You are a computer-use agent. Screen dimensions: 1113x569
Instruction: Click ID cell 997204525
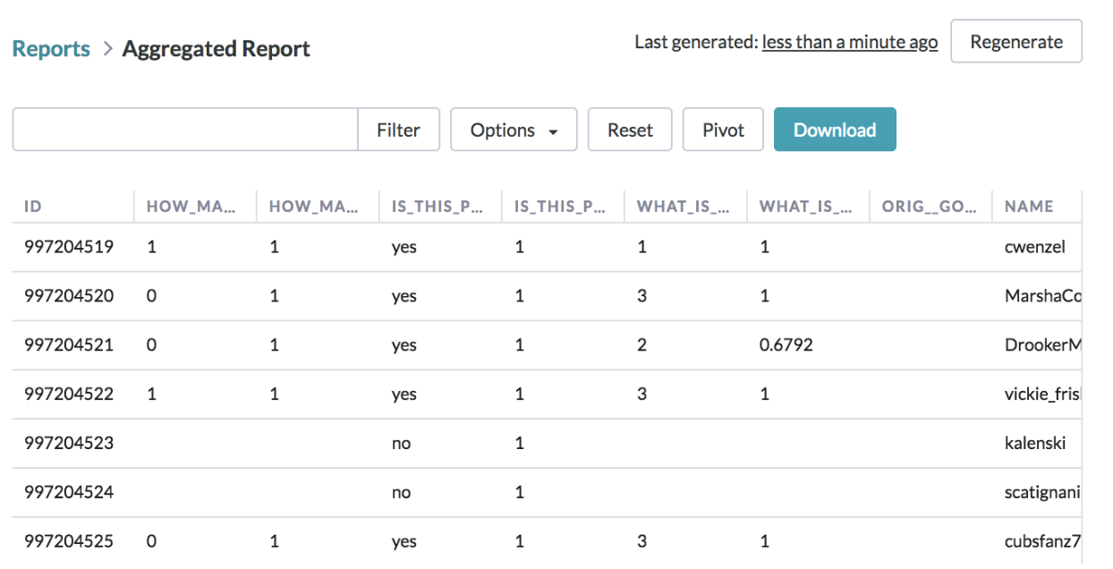pyautogui.click(x=69, y=541)
